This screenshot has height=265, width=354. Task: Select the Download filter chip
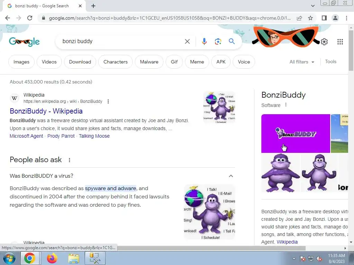click(80, 62)
